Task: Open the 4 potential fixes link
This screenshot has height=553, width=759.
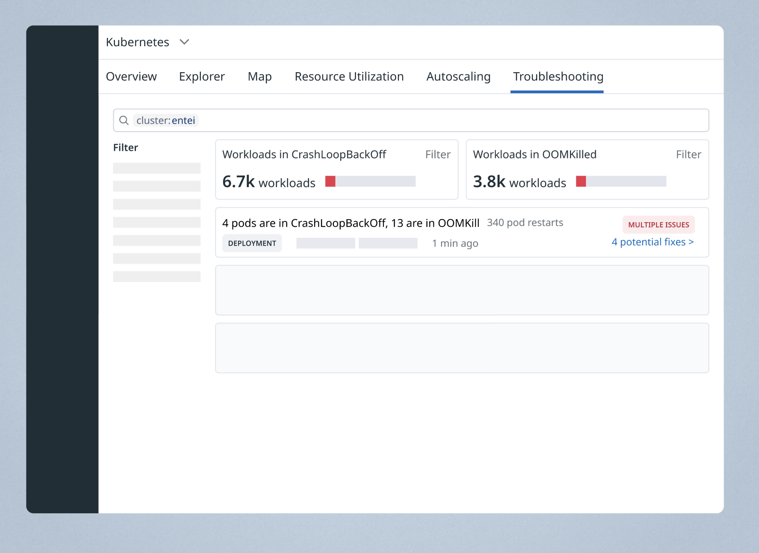Action: point(653,242)
